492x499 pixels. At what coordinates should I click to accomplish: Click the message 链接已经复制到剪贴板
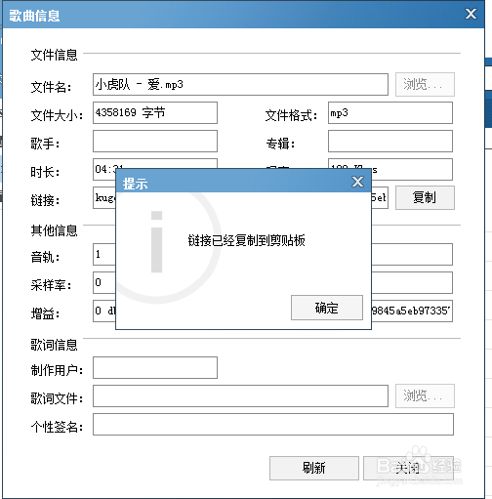pyautogui.click(x=246, y=240)
